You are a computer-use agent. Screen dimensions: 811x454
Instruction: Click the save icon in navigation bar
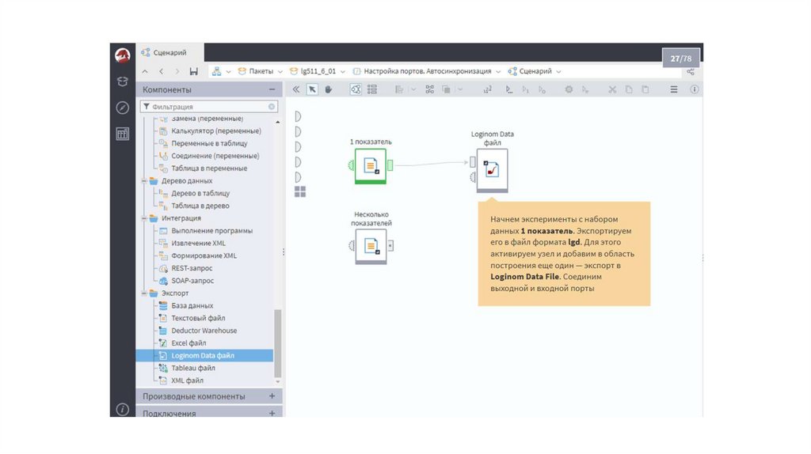tap(194, 71)
